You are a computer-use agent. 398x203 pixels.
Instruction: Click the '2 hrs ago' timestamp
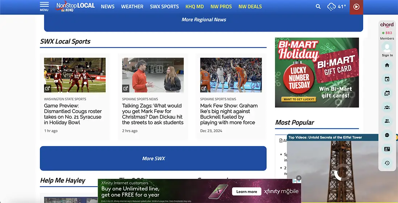(130, 131)
